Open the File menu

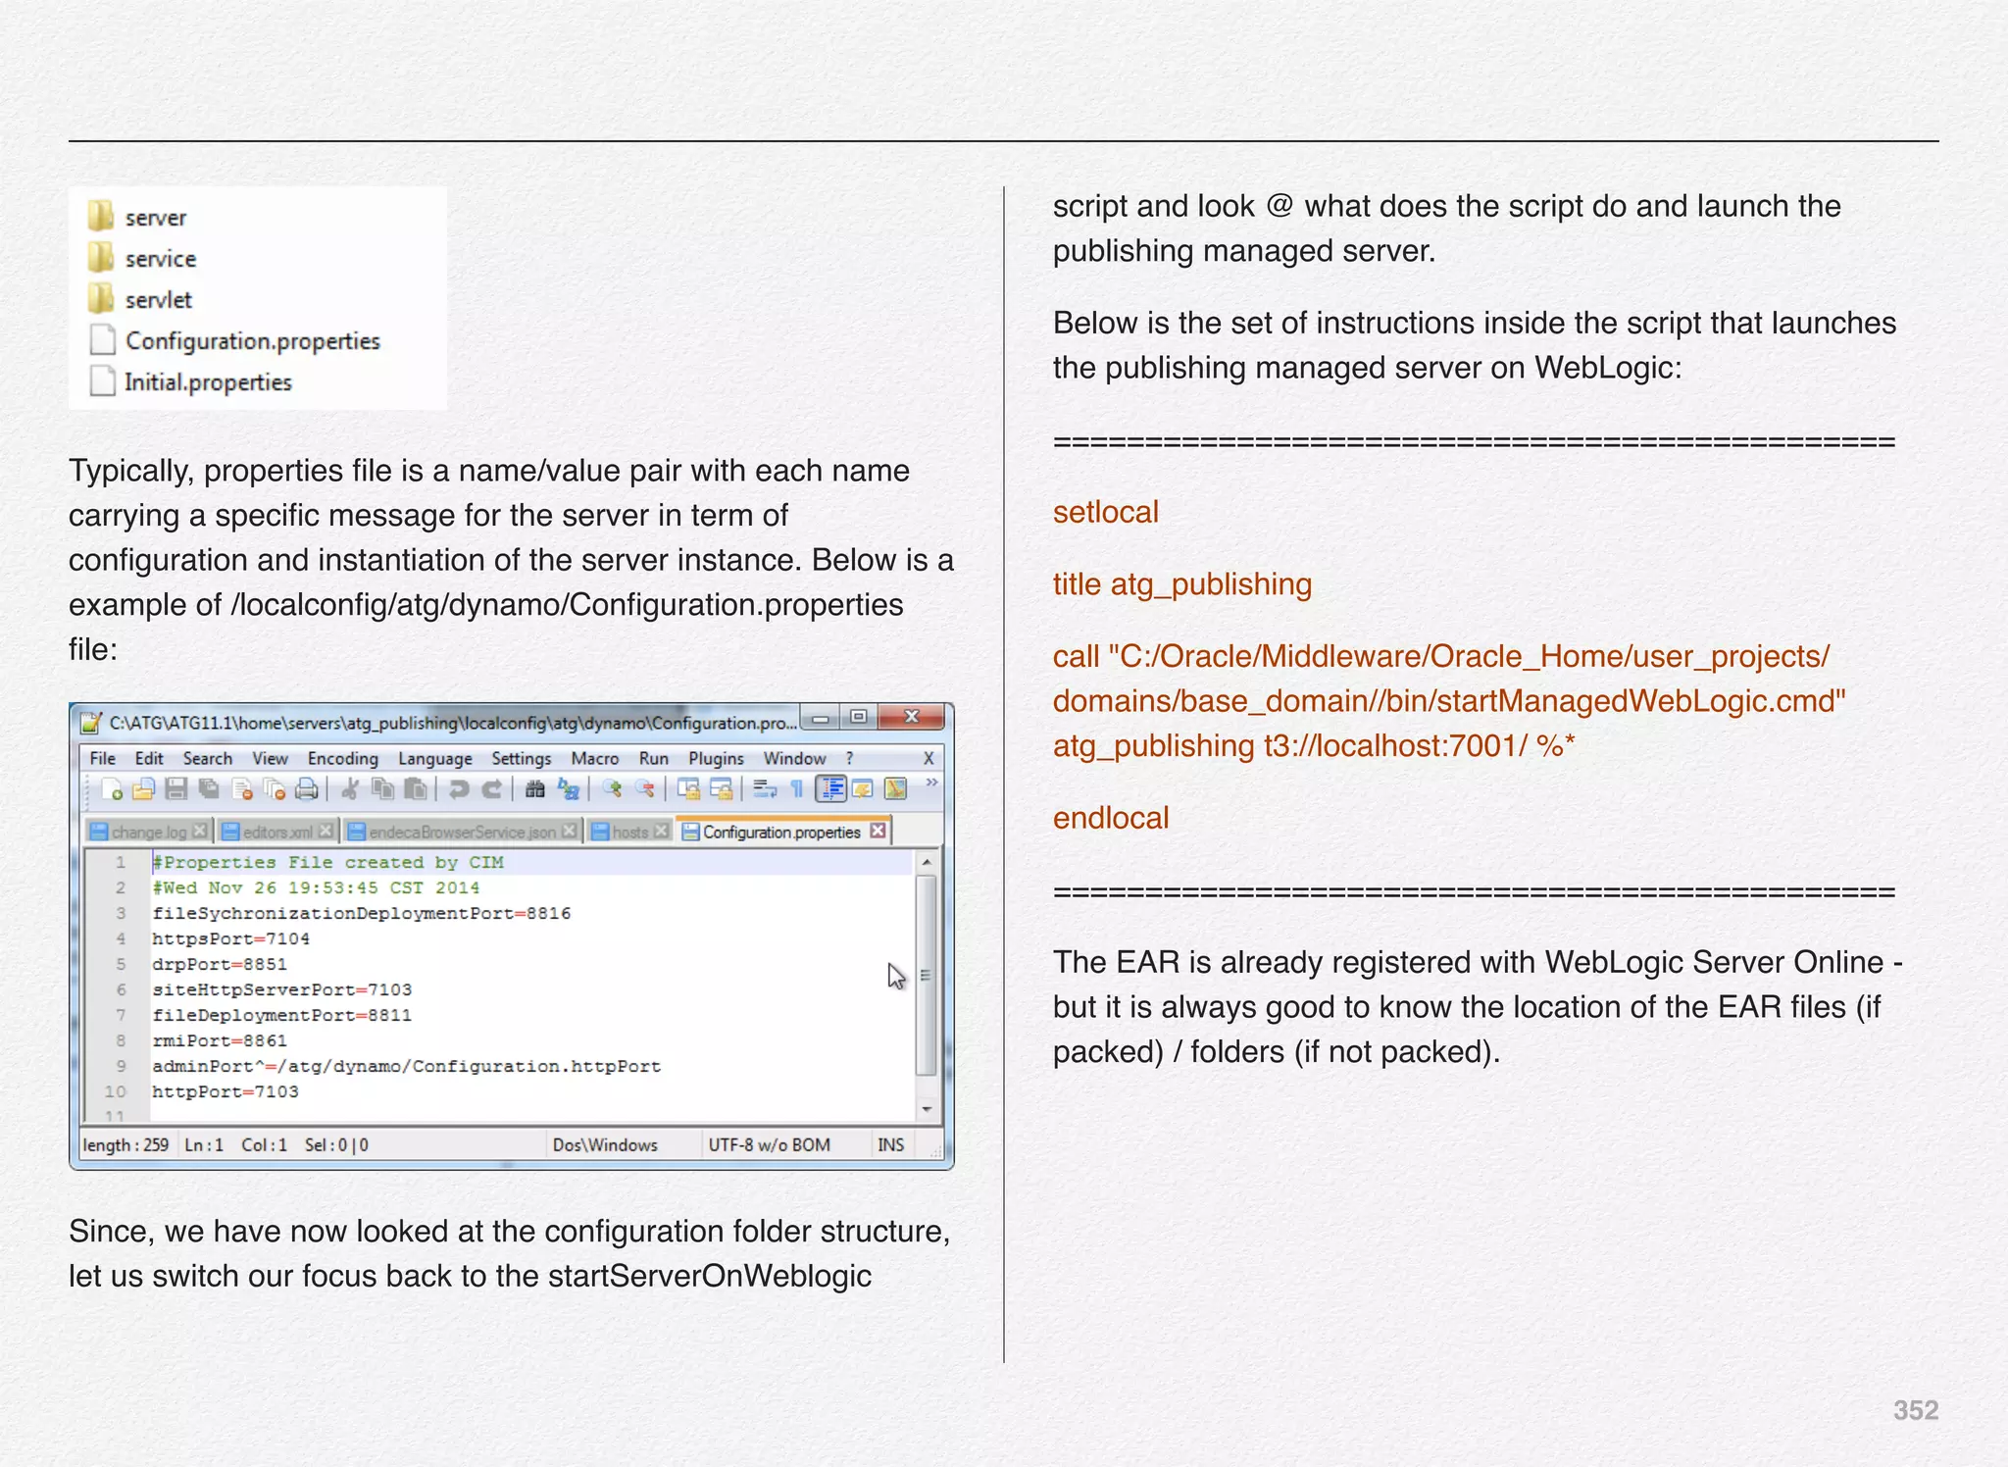pyautogui.click(x=102, y=758)
